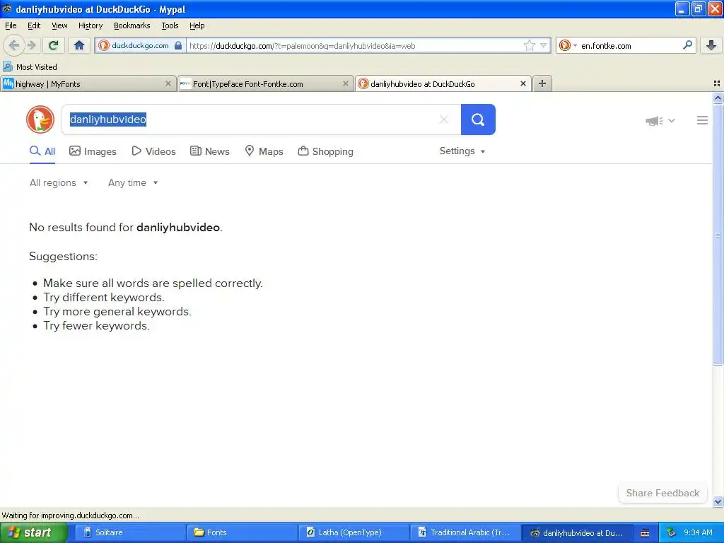Viewport: 724px width, 543px height.
Task: Switch to Traditional Arabic taskbar window
Action: tap(465, 532)
